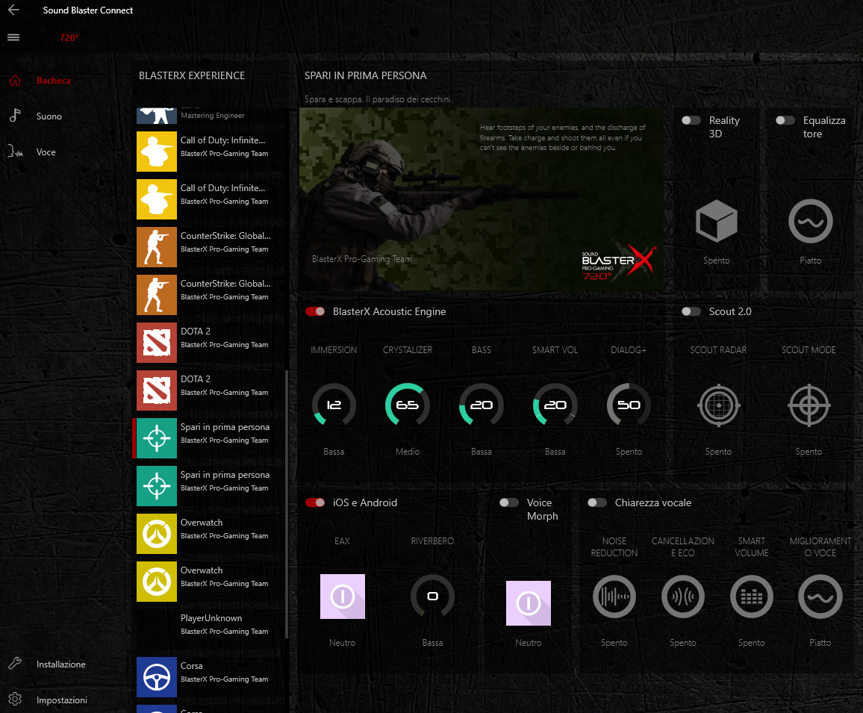Click the Scout Mode crosshair icon
This screenshot has width=863, height=713.
[809, 405]
